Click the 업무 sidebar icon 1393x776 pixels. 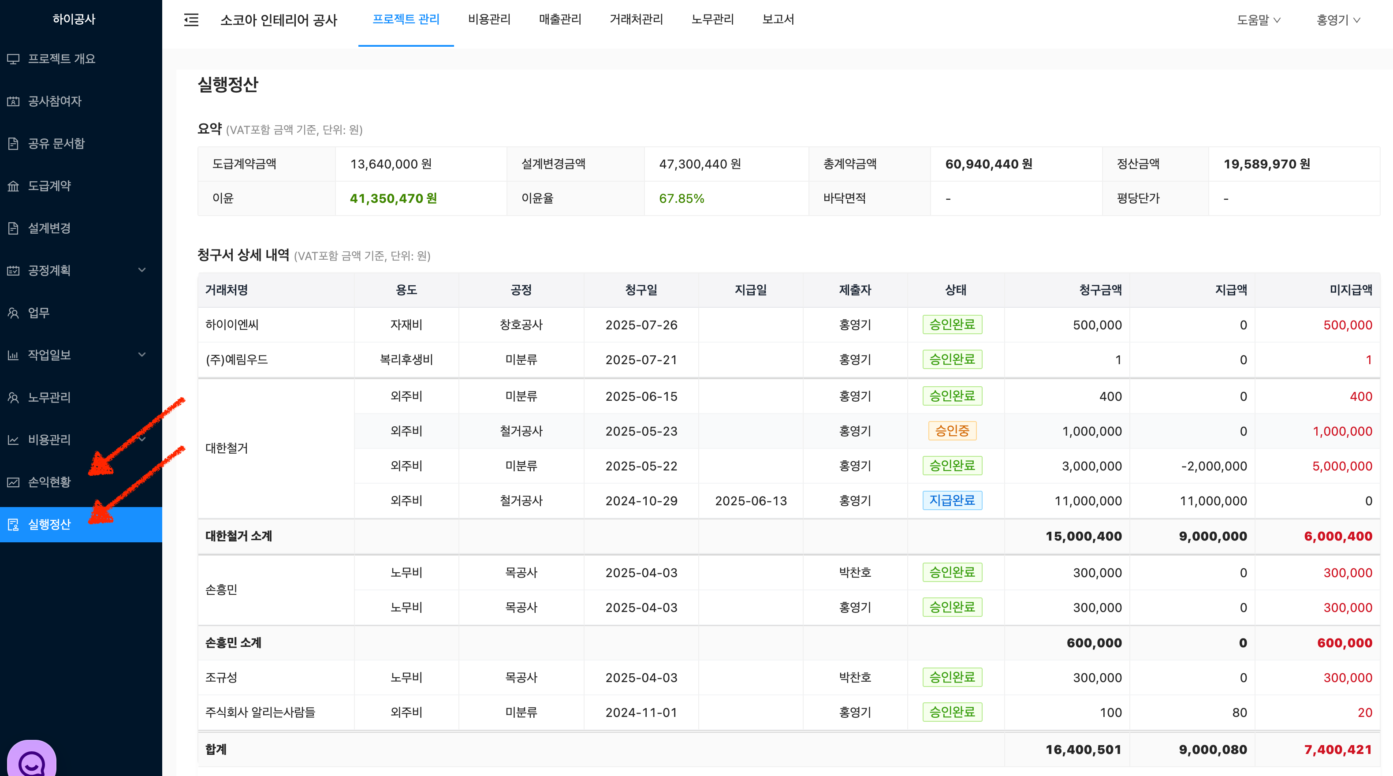click(13, 313)
